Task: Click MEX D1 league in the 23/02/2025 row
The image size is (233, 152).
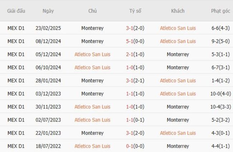Action: tap(16, 28)
